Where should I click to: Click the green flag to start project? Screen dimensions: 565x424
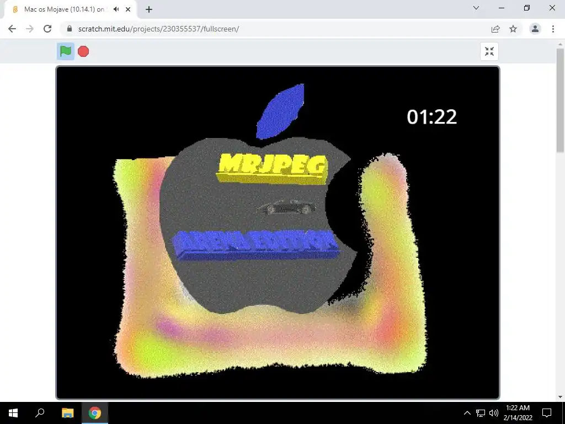pyautogui.click(x=66, y=51)
